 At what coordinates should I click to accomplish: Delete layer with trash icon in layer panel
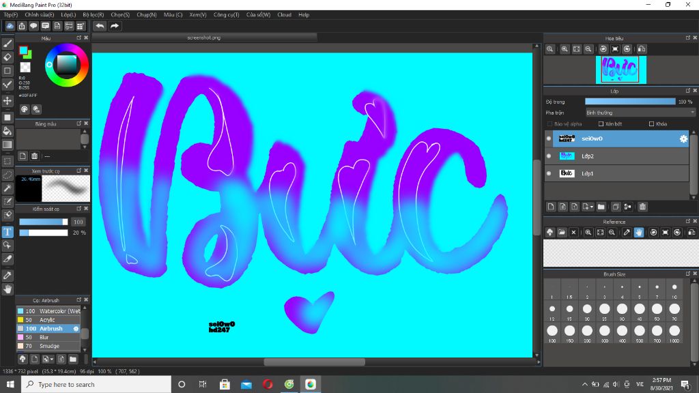pos(642,207)
